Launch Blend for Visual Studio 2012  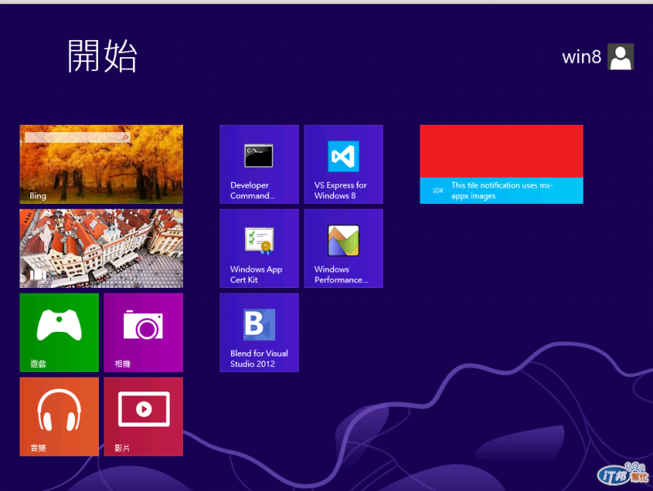point(259,332)
